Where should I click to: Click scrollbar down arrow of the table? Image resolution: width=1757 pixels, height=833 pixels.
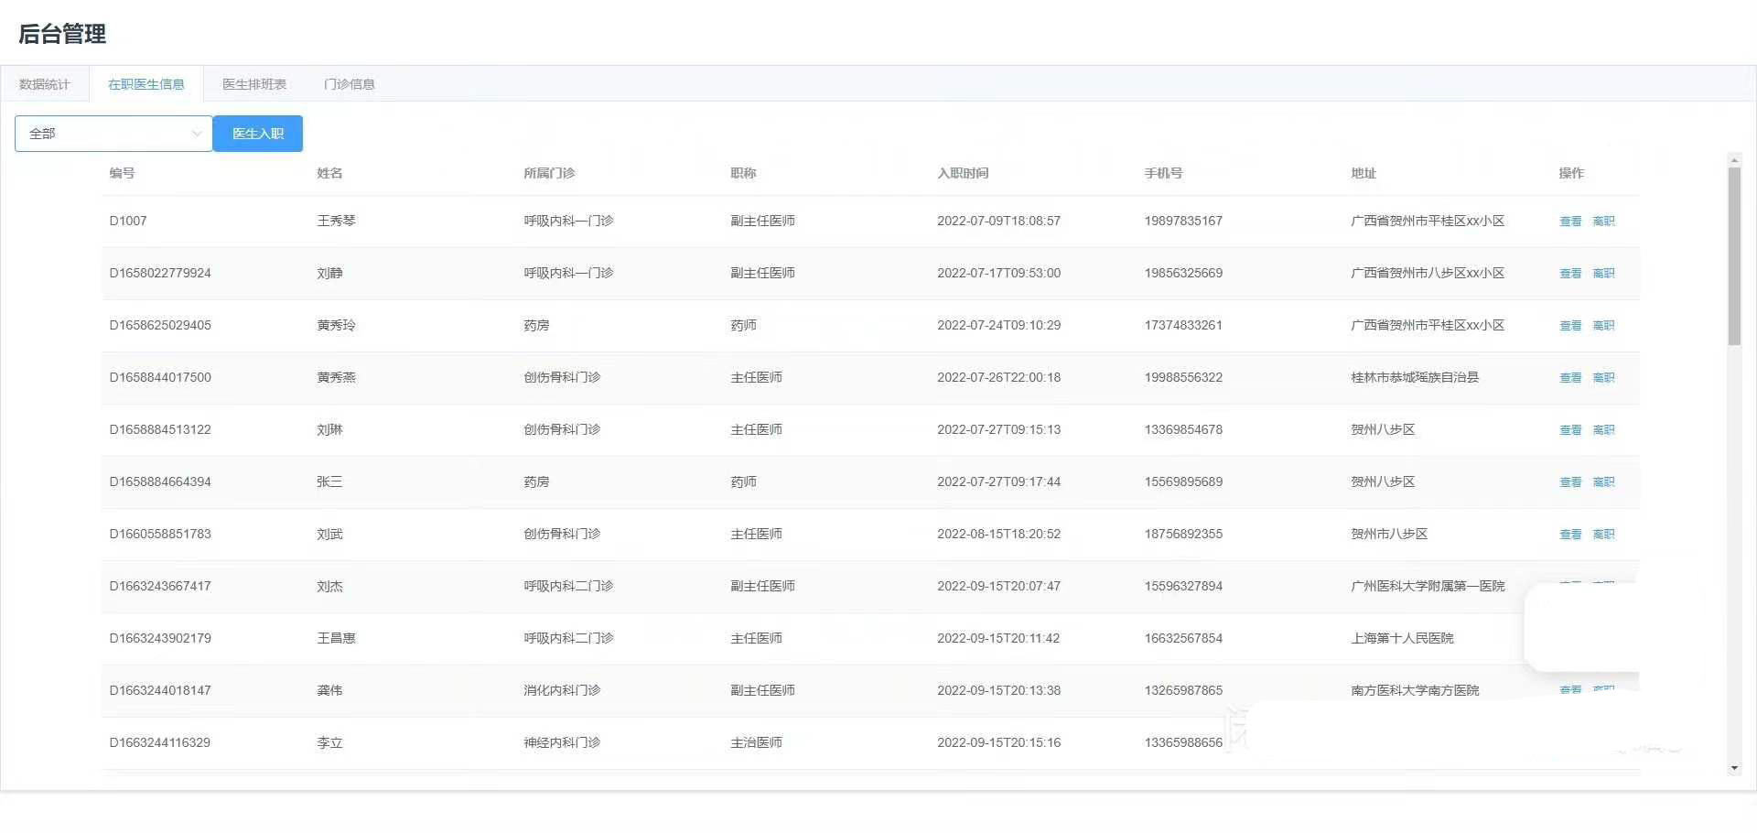click(x=1734, y=769)
